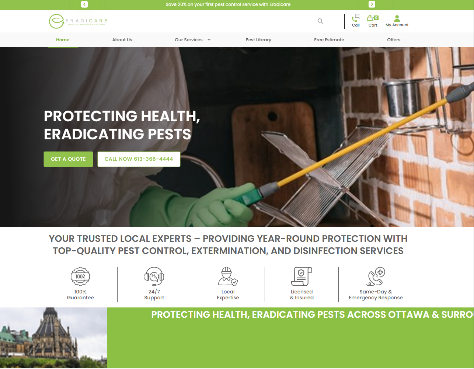Click the search magnifier icon
This screenshot has height=369, width=474.
pyautogui.click(x=320, y=21)
